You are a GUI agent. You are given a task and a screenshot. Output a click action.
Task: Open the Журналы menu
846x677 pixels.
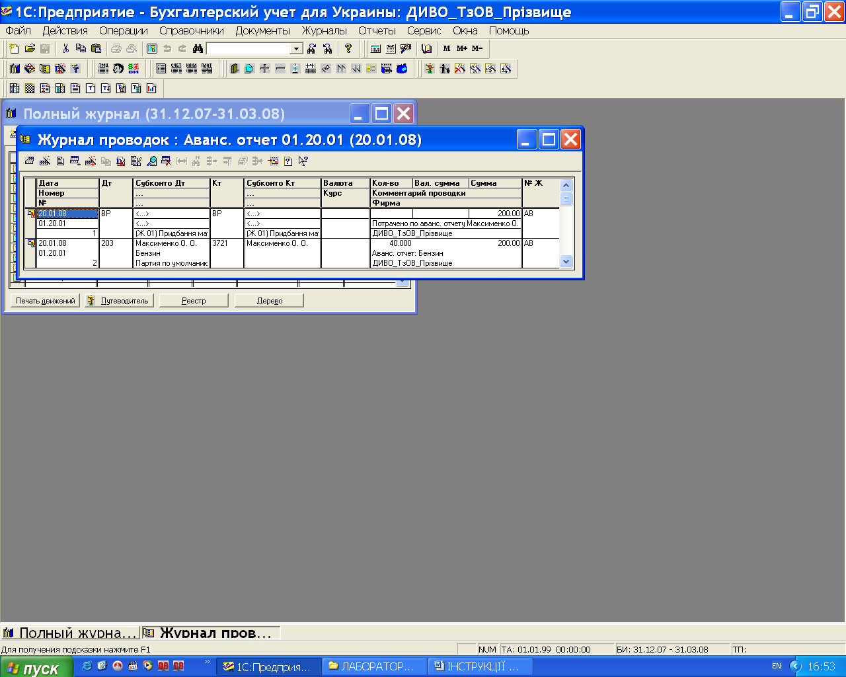tap(325, 30)
